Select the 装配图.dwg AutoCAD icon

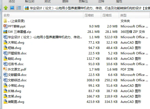coord(5,102)
